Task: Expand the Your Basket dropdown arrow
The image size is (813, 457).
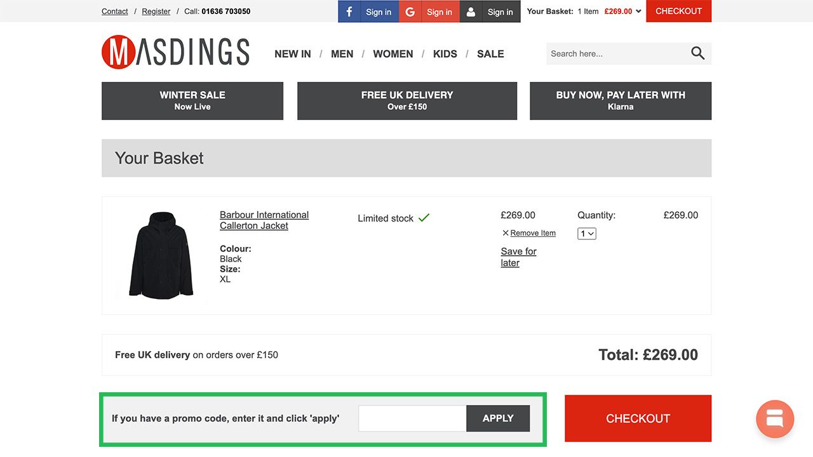Action: (638, 11)
